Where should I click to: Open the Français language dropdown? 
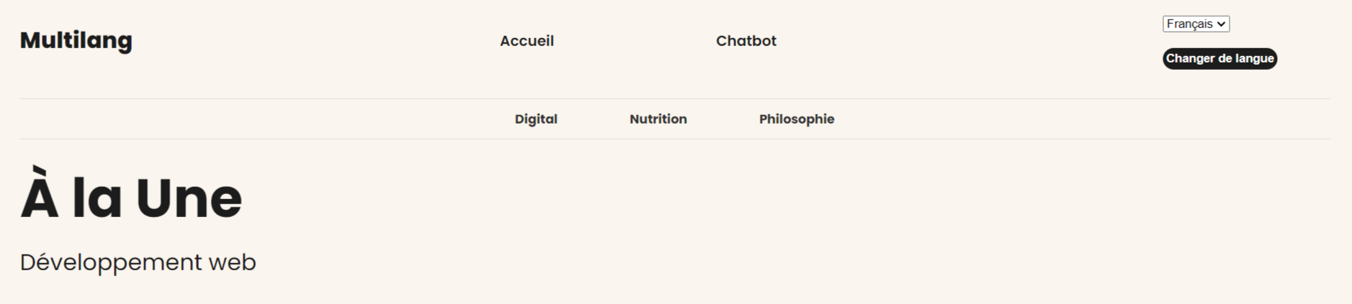1195,24
